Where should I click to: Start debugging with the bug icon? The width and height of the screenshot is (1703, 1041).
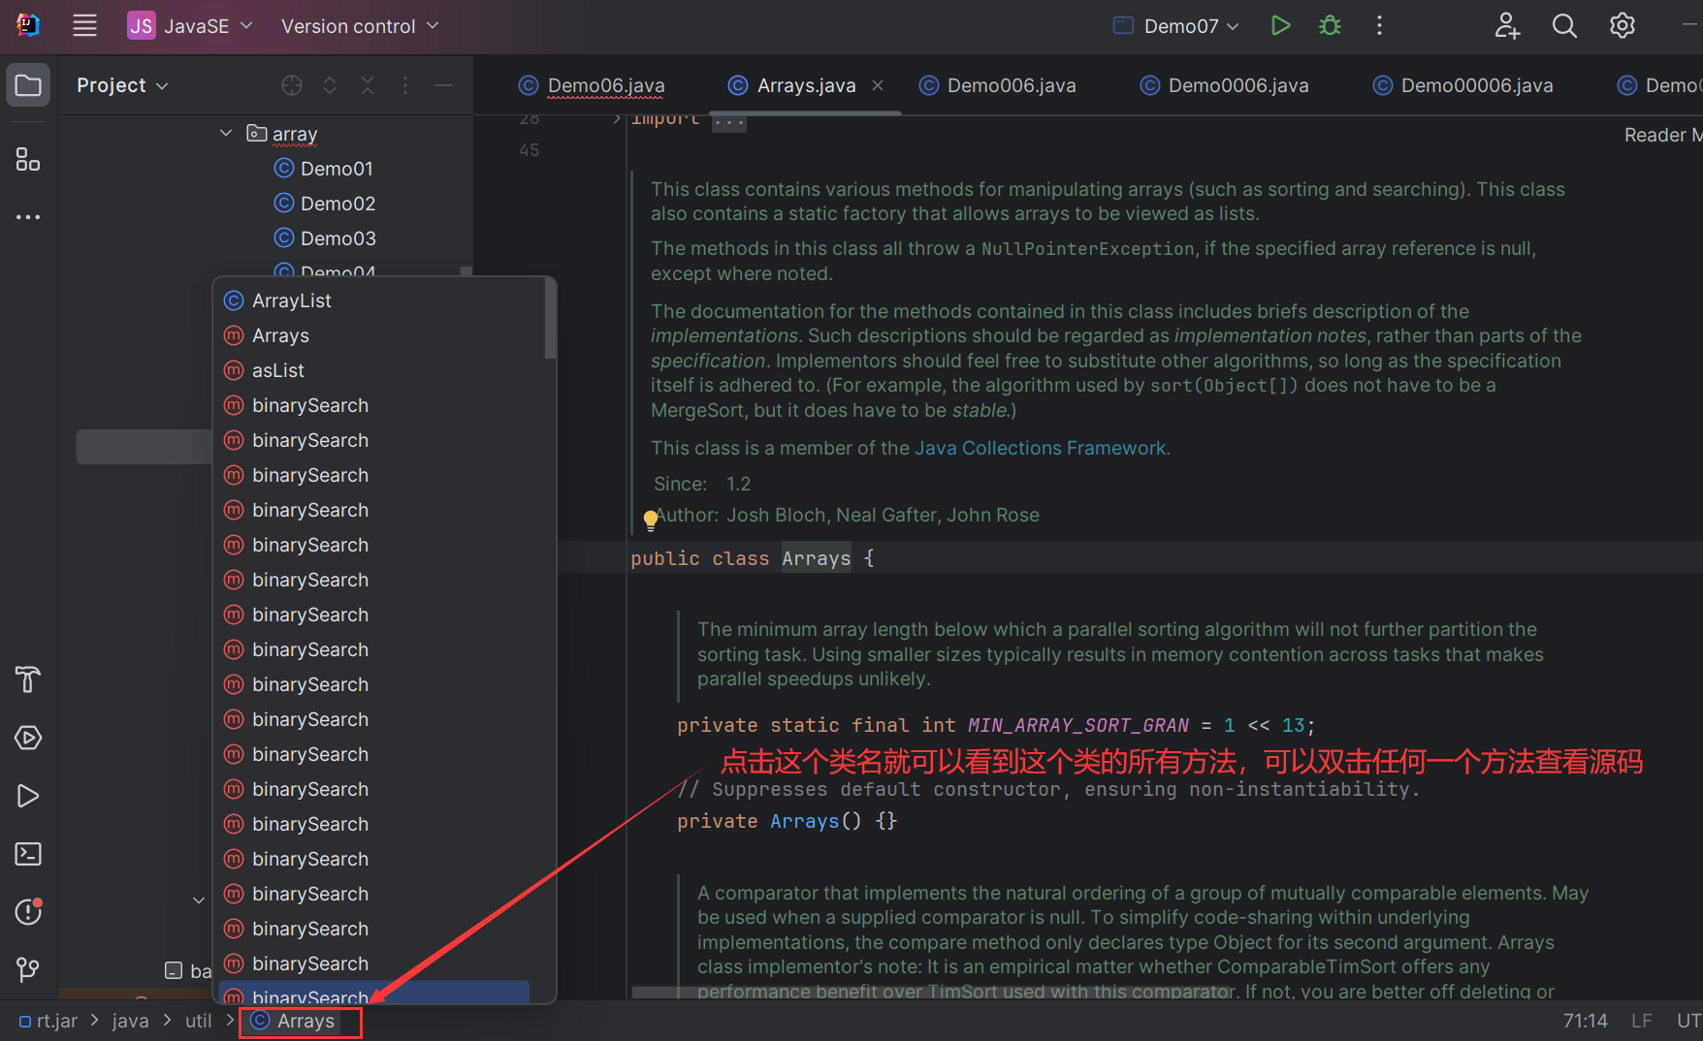coord(1330,26)
